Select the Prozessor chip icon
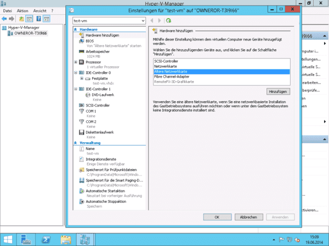The image size is (329, 246). 81,62
